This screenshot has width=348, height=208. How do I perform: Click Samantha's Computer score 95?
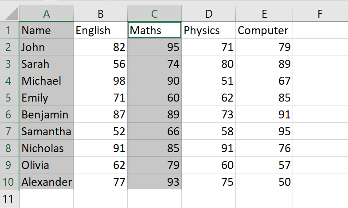point(264,131)
